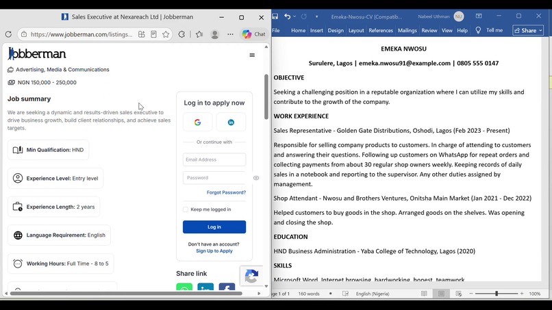Switch to the Layout ribbon tab

(x=356, y=31)
